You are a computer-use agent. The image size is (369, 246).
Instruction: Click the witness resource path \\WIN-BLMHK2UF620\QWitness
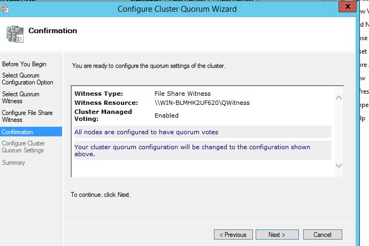202,103
